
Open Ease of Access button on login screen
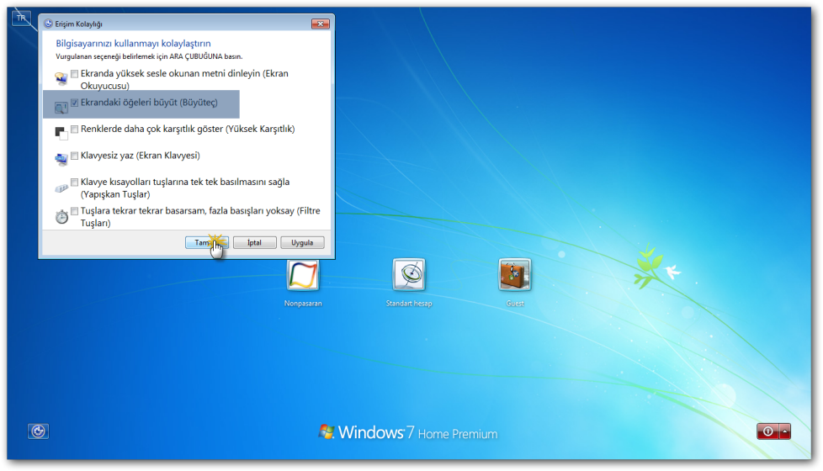[39, 431]
